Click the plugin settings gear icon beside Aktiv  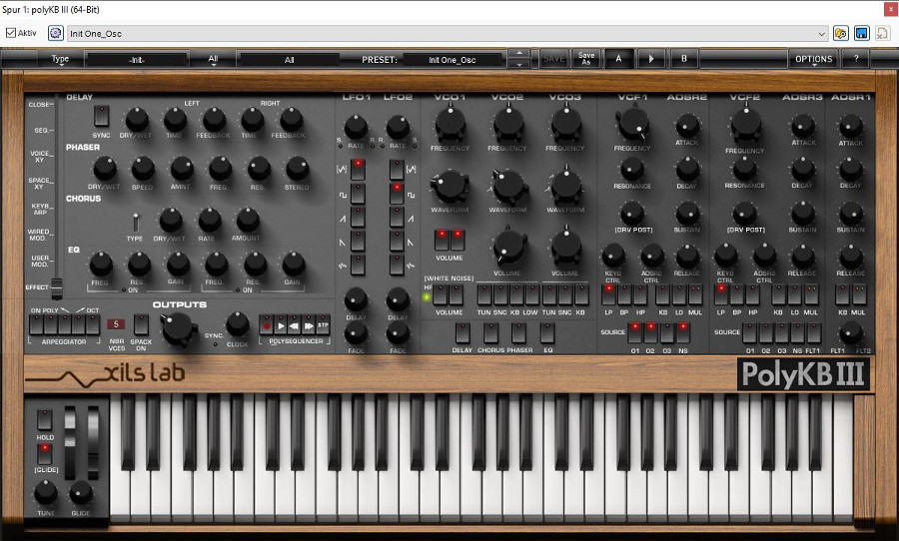55,33
